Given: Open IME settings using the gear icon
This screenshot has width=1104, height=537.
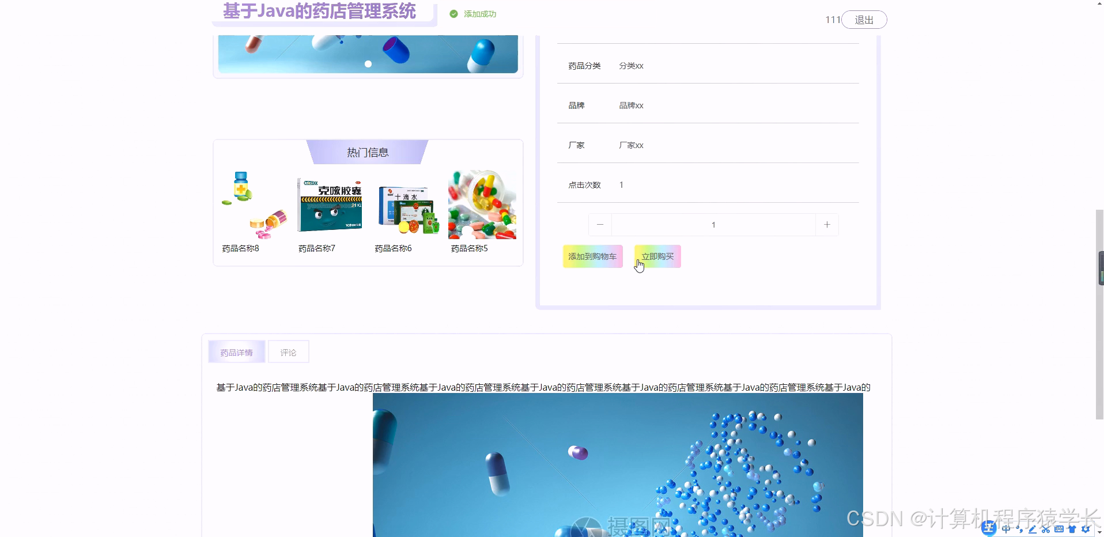Looking at the screenshot, I should [x=1086, y=529].
